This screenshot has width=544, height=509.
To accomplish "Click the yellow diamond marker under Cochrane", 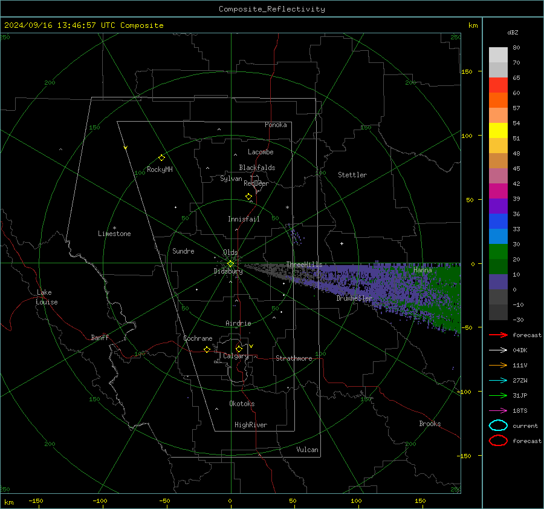I will coord(207,349).
